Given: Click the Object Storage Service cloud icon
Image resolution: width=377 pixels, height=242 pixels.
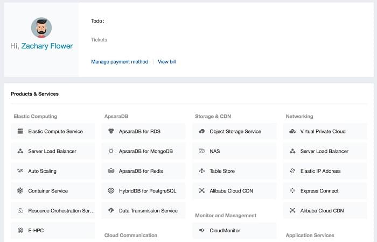Looking at the screenshot, I should [202, 131].
